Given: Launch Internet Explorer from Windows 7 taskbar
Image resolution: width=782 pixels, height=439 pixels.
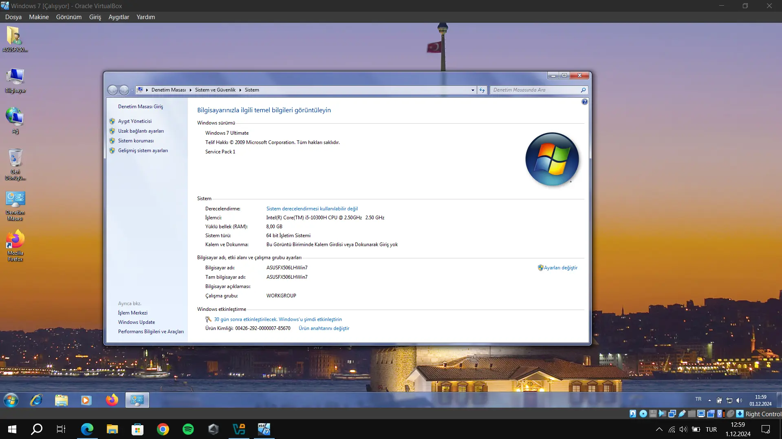Looking at the screenshot, I should pos(36,400).
